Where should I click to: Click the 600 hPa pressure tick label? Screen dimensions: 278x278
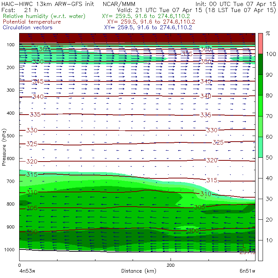point(11,159)
